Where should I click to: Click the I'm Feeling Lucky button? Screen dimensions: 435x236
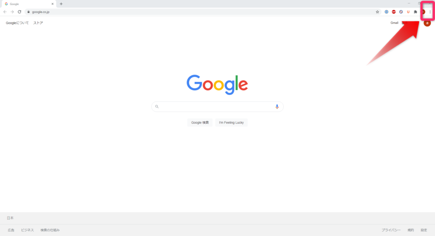[x=232, y=122]
